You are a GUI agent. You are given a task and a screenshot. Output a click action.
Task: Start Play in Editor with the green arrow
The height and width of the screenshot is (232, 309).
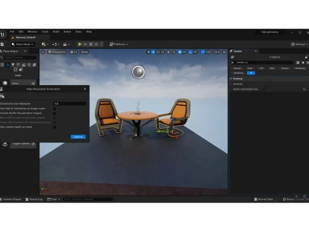click(x=80, y=45)
